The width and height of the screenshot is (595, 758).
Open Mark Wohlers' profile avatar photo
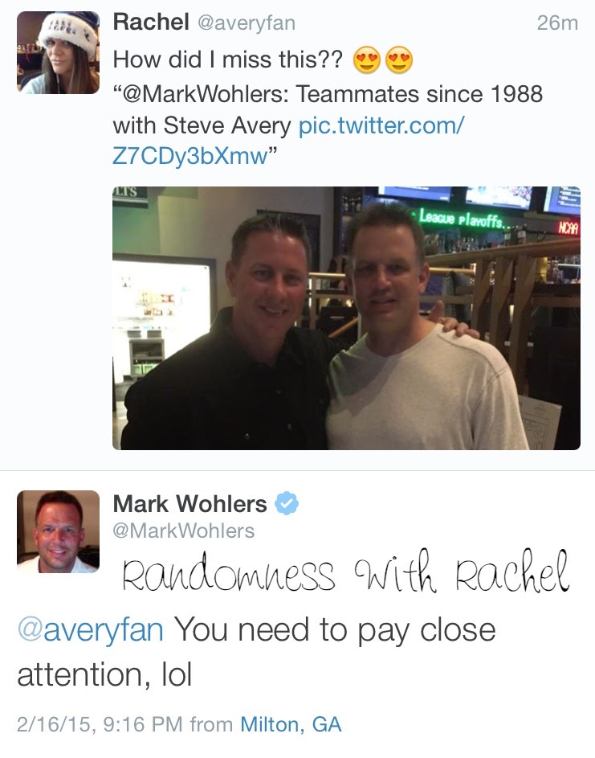58,531
